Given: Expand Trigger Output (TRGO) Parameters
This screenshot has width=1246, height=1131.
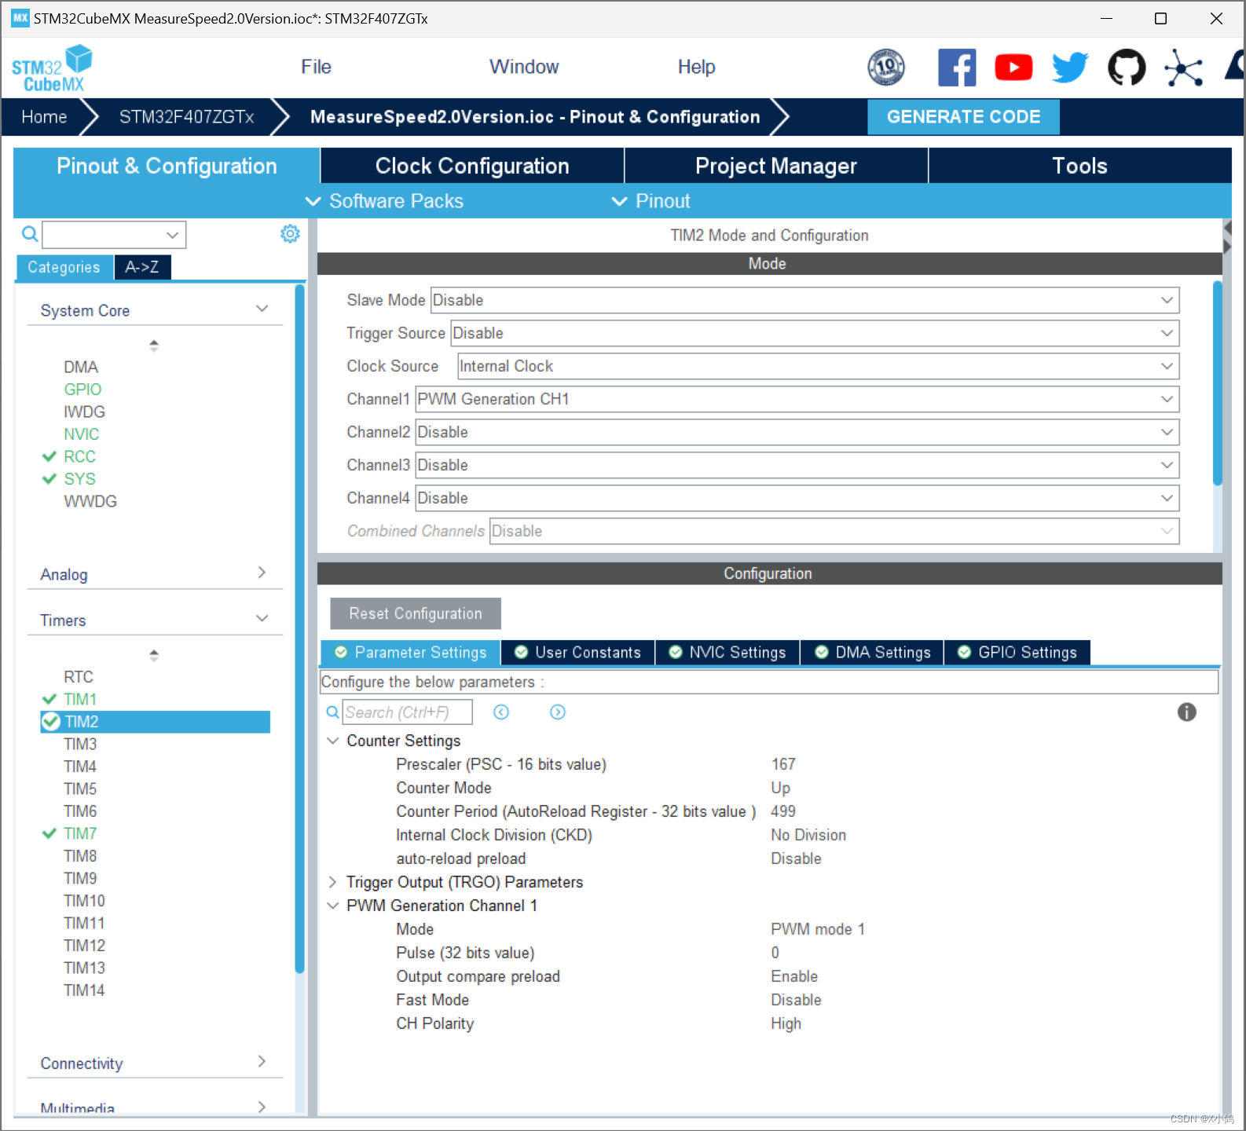Looking at the screenshot, I should point(333,882).
